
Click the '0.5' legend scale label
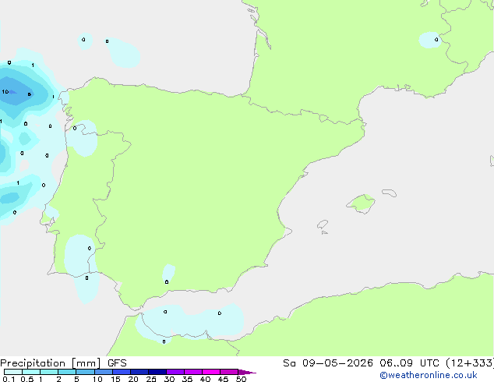(x=26, y=379)
